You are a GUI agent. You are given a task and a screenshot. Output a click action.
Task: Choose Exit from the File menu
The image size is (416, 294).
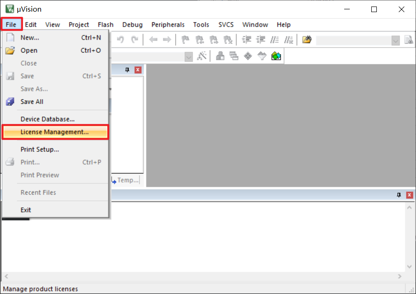(55, 210)
